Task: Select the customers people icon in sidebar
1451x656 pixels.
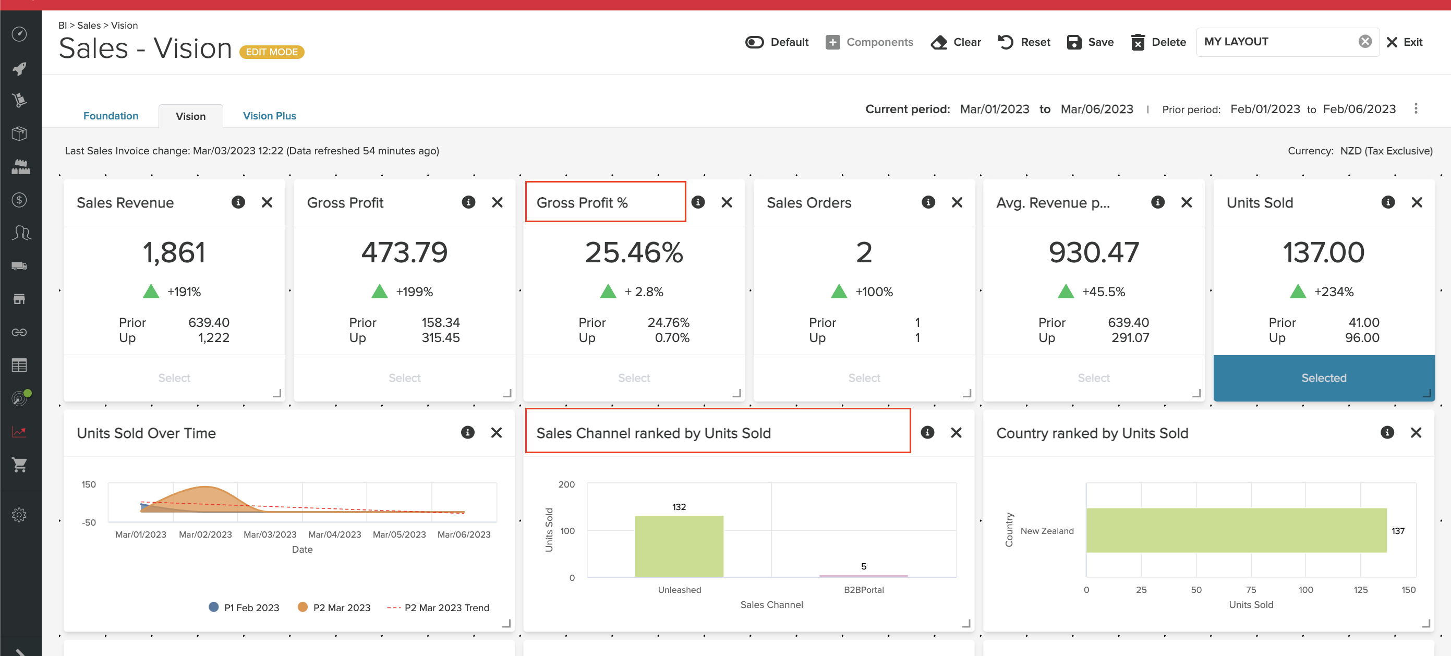Action: 20,233
